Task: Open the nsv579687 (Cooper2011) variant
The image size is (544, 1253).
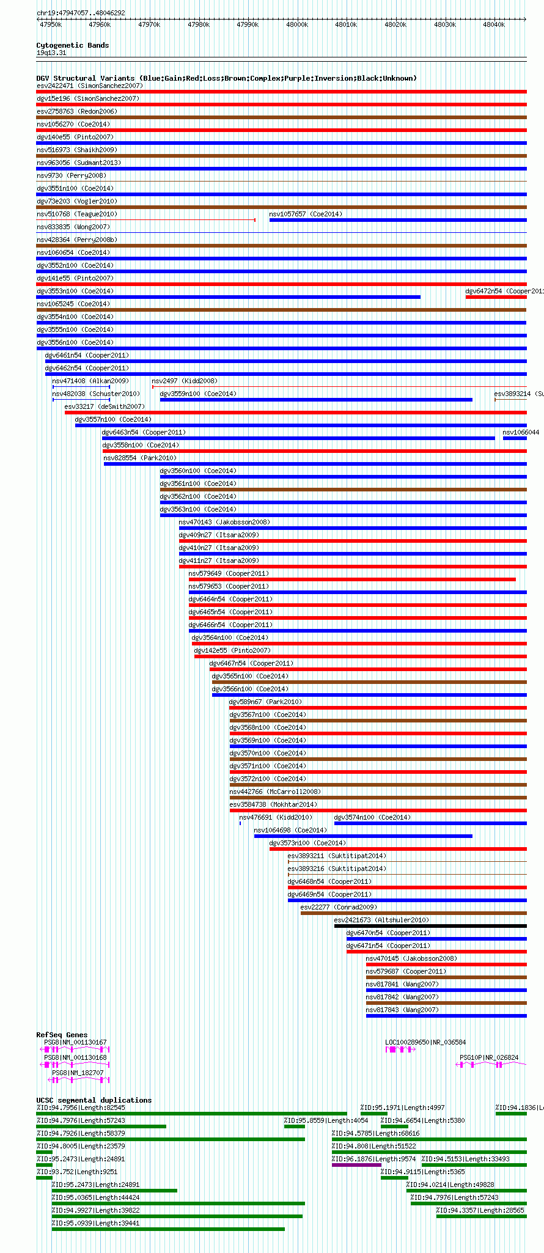Action: tap(406, 971)
